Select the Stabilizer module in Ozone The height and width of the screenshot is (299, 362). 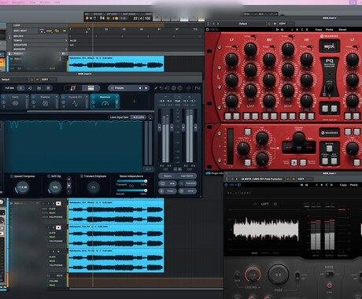pyautogui.click(x=45, y=102)
